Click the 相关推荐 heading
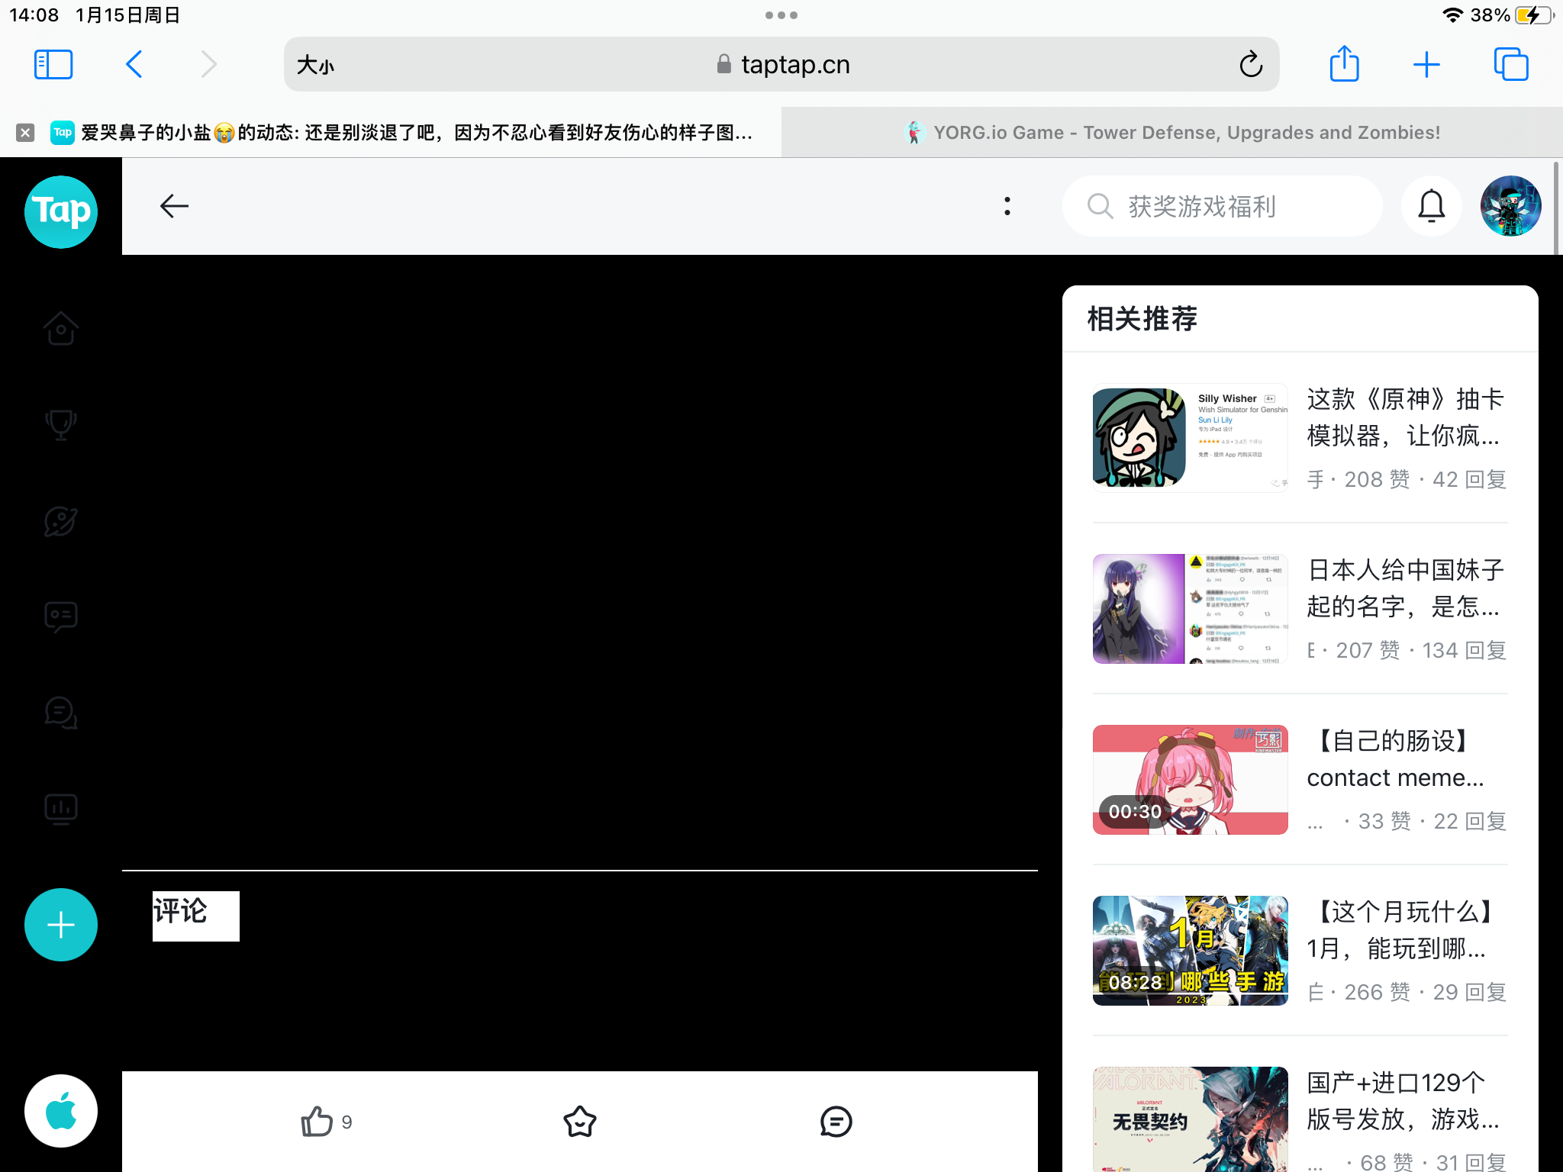This screenshot has height=1172, width=1563. click(x=1142, y=319)
